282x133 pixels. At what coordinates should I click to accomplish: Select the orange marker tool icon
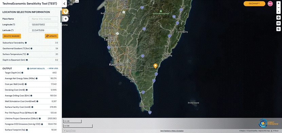pyautogui.click(x=65, y=12)
